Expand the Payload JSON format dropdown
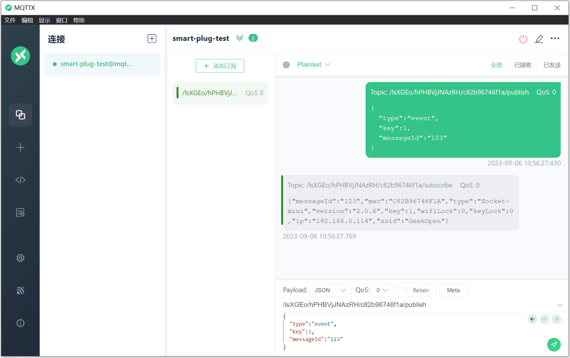 click(x=330, y=290)
